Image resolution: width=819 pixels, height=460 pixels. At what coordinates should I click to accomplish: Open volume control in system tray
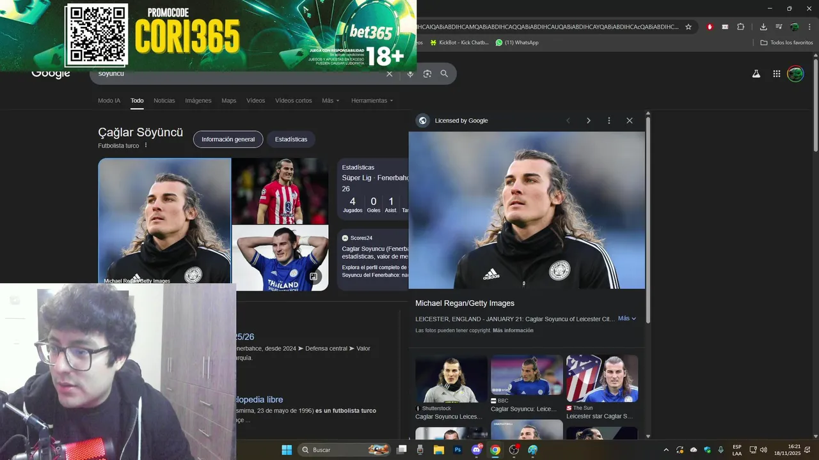point(763,450)
